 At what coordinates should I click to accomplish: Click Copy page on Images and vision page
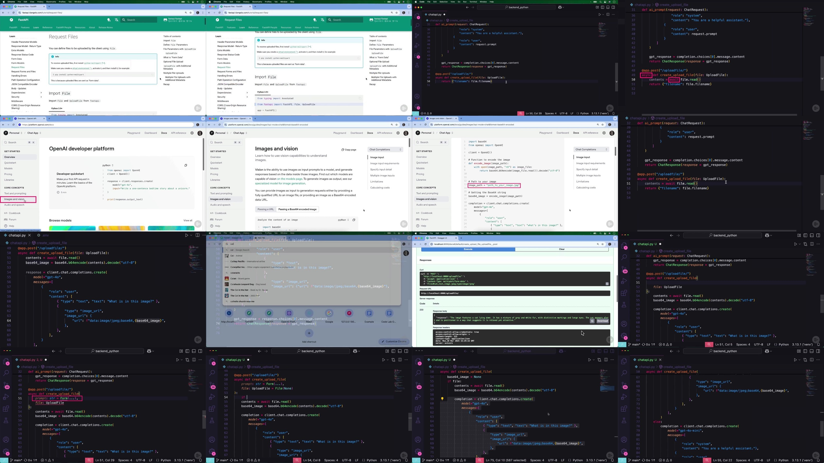[x=349, y=149]
